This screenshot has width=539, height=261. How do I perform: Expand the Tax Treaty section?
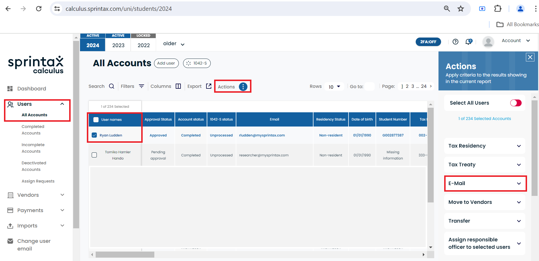pos(485,165)
